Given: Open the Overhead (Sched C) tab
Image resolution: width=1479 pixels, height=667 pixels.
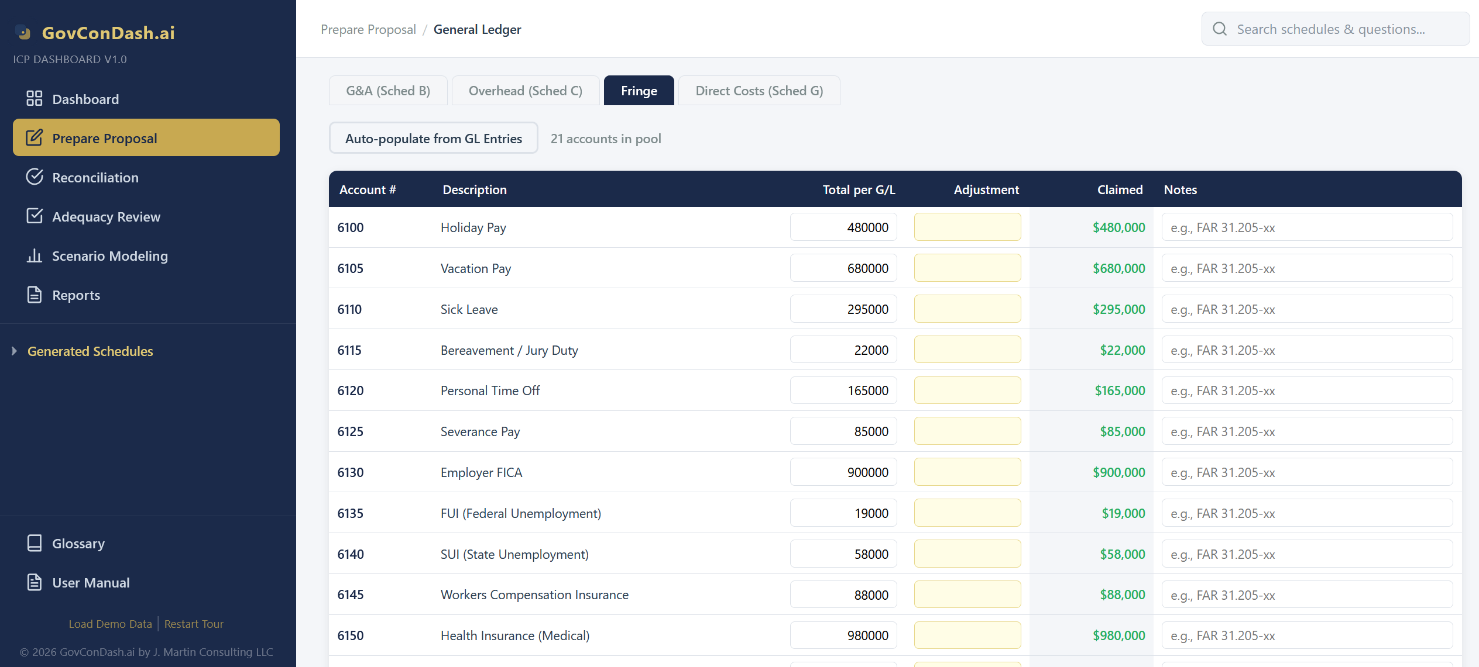Looking at the screenshot, I should click(x=525, y=91).
